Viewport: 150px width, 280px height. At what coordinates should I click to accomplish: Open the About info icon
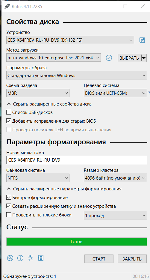pos(20,258)
